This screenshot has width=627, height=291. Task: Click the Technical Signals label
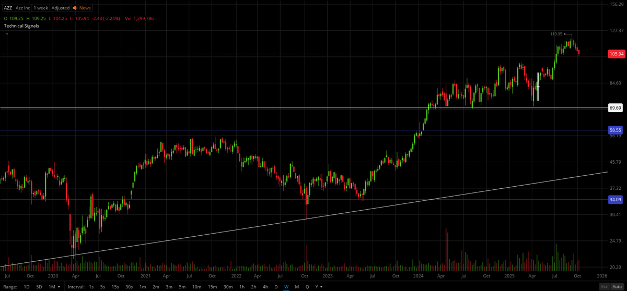pyautogui.click(x=21, y=26)
